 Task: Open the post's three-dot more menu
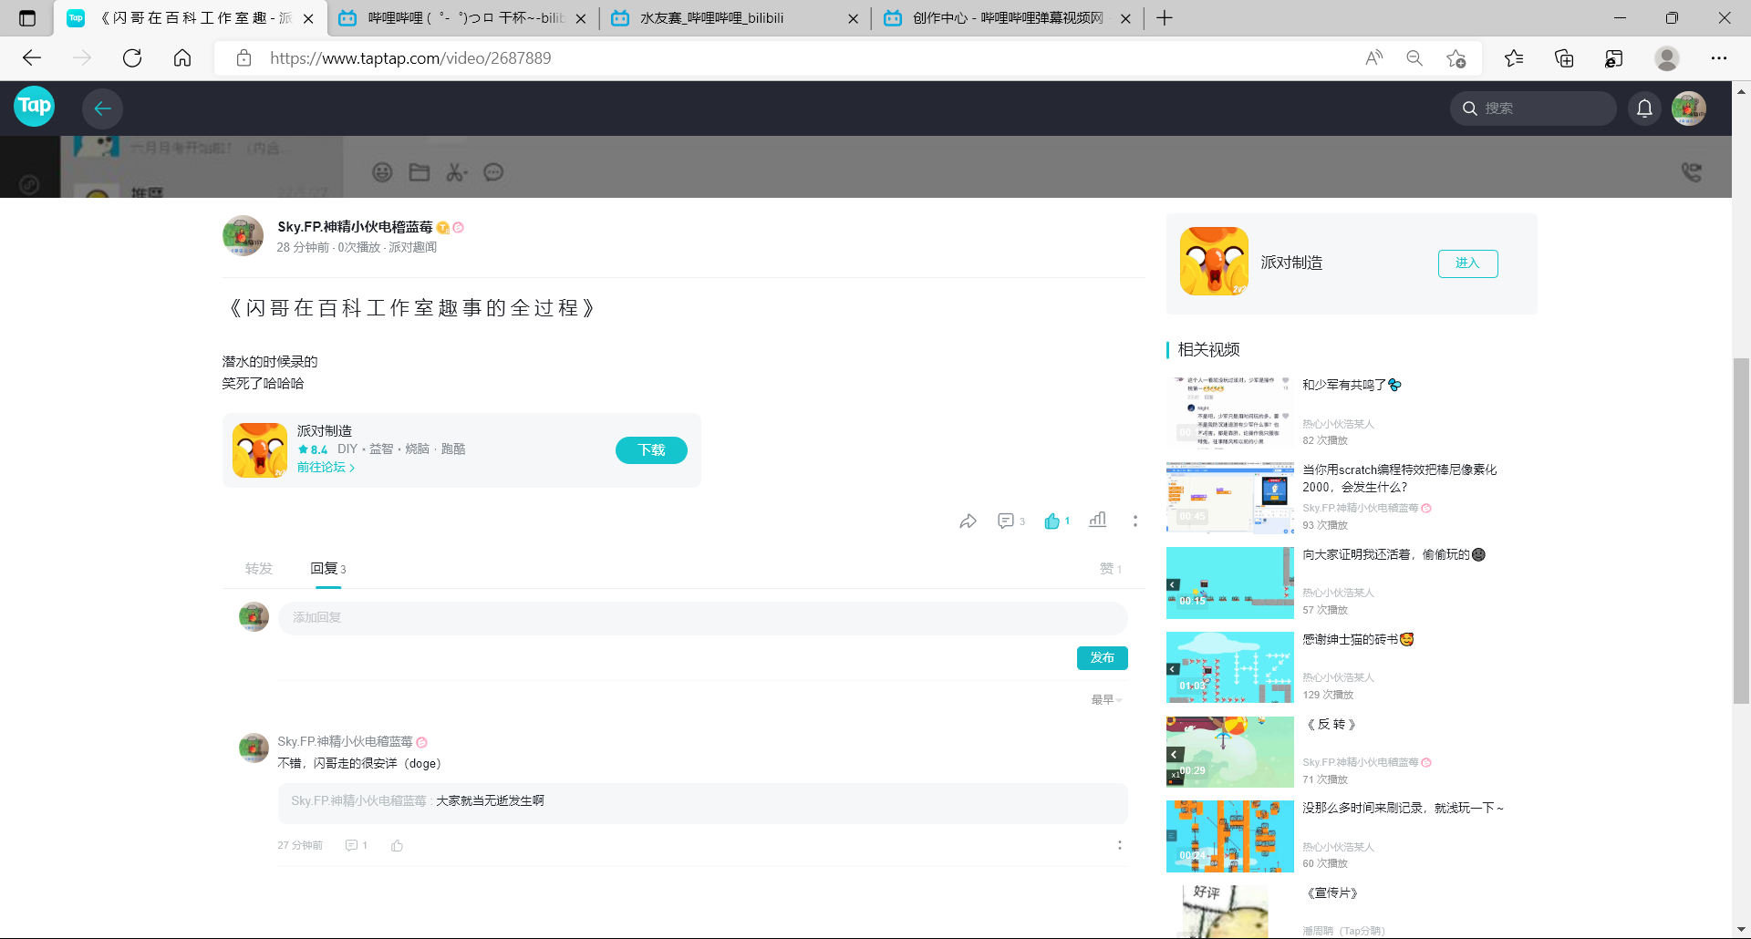pyautogui.click(x=1135, y=521)
